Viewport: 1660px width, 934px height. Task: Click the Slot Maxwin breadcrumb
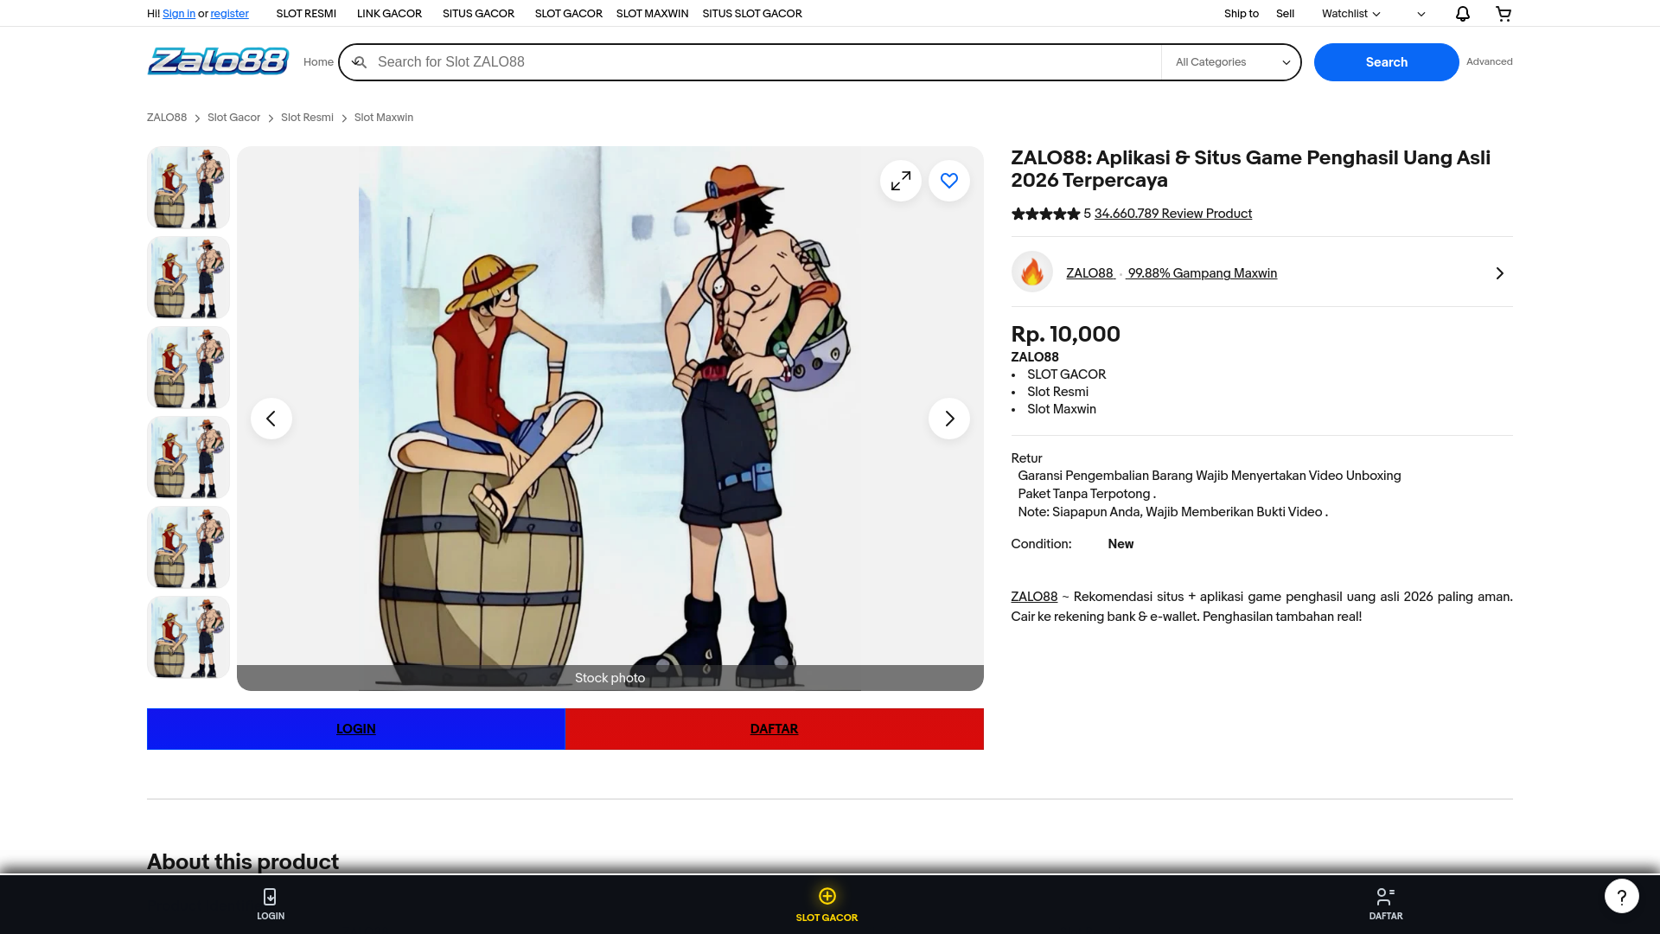coord(383,118)
